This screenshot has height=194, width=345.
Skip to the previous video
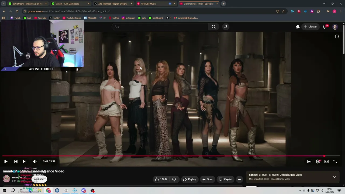pyautogui.click(x=16, y=161)
